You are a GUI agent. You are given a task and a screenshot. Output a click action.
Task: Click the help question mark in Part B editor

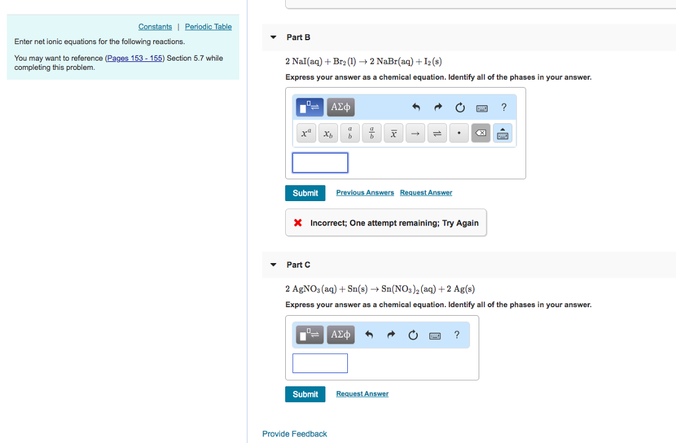pyautogui.click(x=504, y=107)
